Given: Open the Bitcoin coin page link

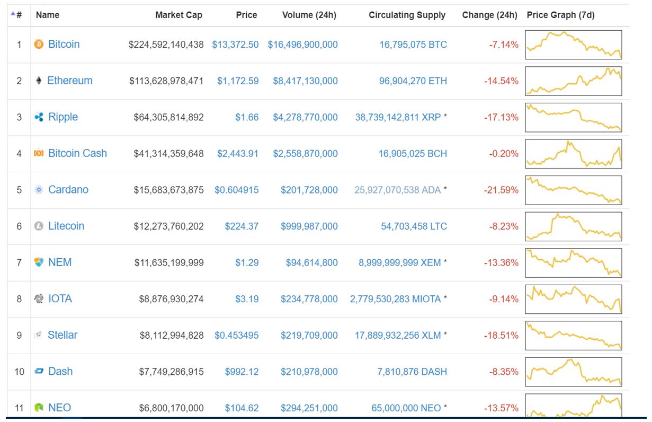Looking at the screenshot, I should (x=64, y=44).
